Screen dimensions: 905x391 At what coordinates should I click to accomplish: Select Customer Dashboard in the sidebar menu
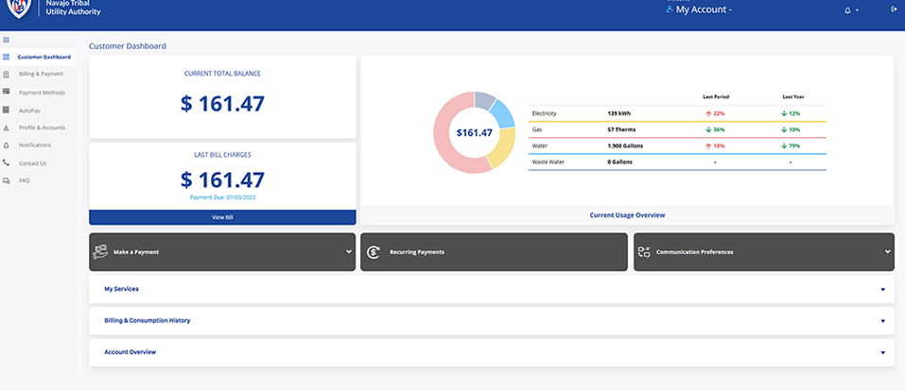click(x=44, y=57)
